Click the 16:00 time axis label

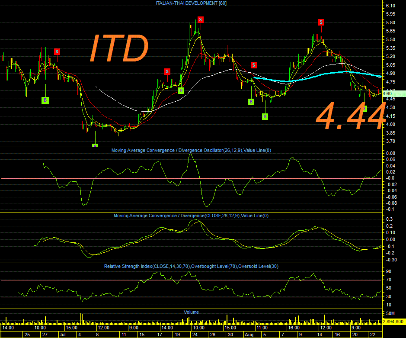coord(294,328)
